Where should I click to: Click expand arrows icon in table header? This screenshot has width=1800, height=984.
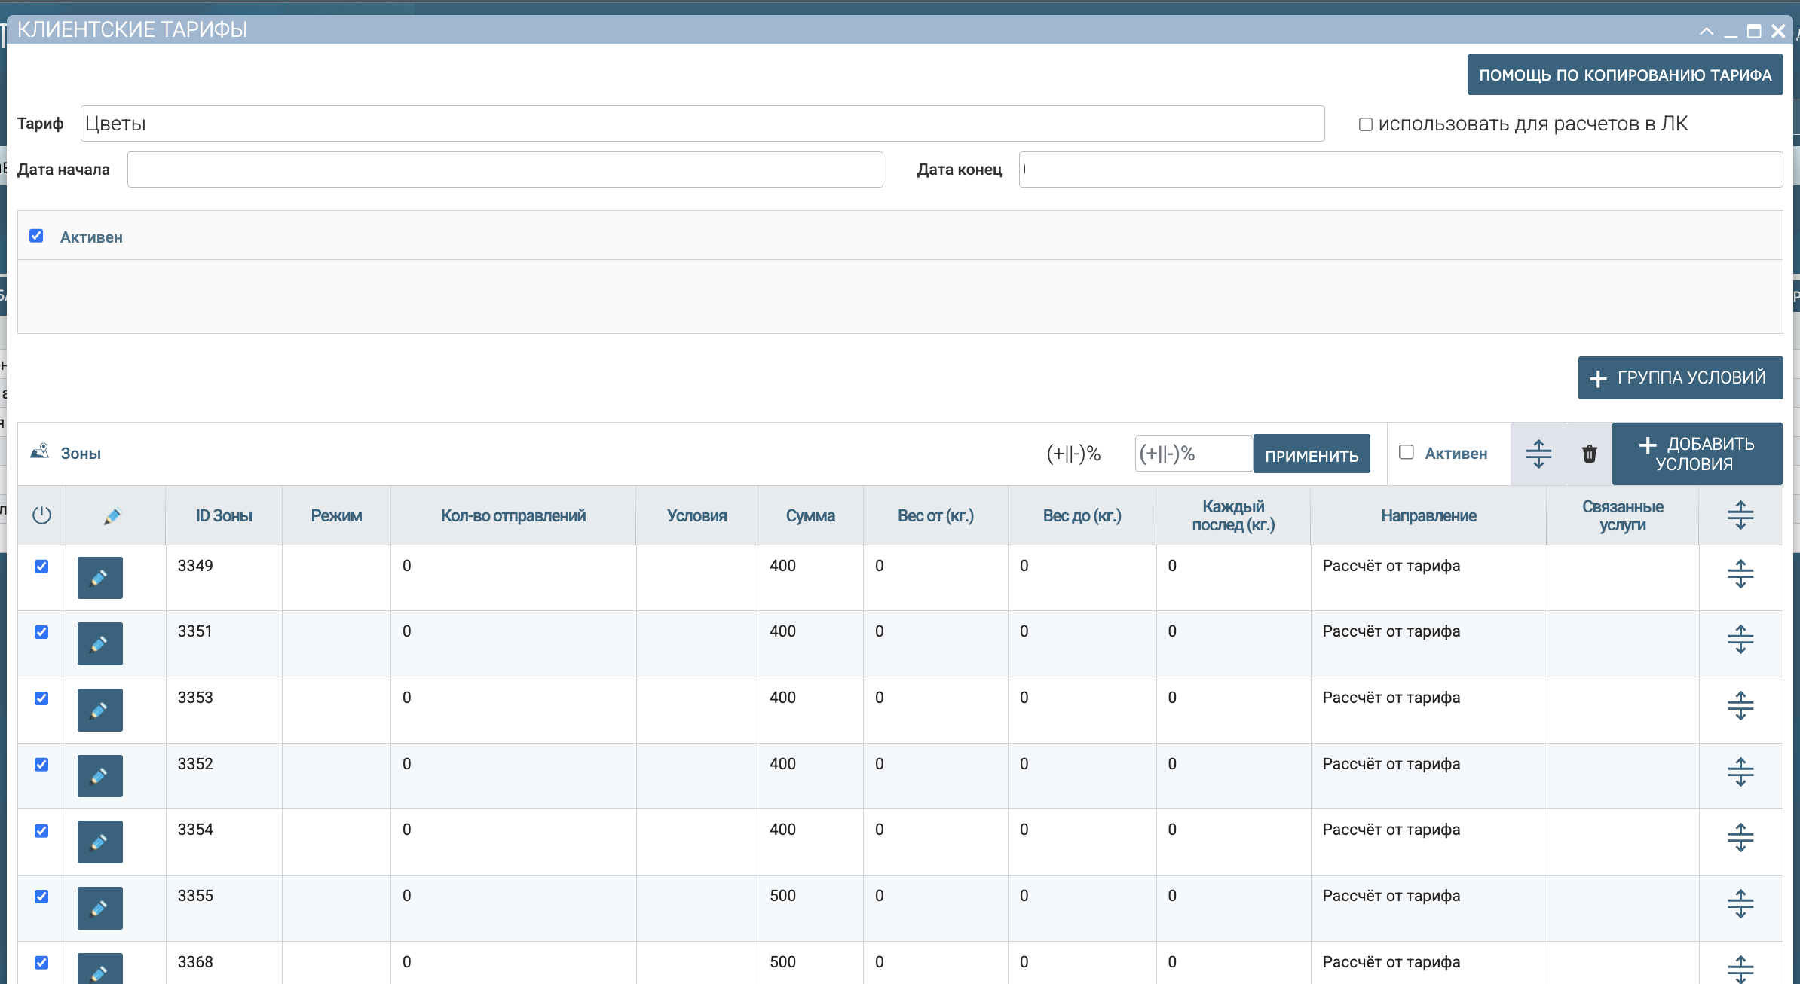1740,515
